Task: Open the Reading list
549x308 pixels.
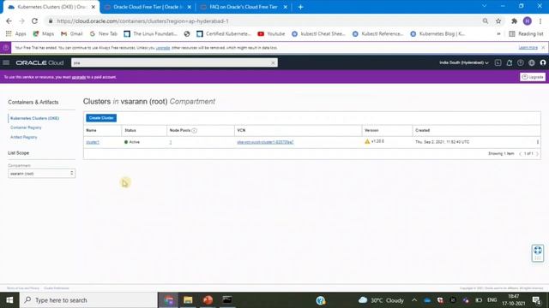Action: 526,34
